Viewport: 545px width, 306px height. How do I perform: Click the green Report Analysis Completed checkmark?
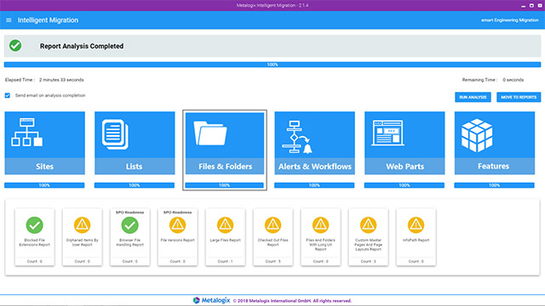[x=15, y=45]
